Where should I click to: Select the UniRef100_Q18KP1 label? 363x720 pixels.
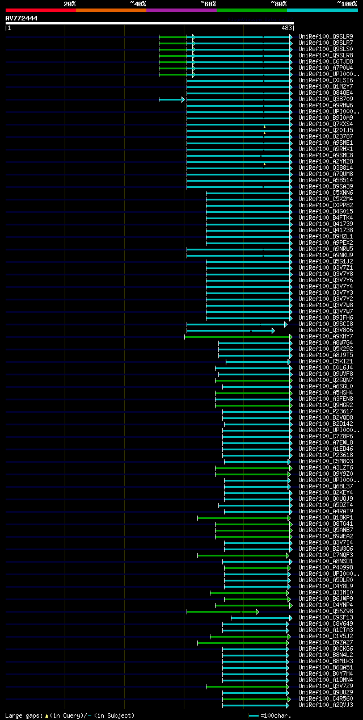pos(326,518)
